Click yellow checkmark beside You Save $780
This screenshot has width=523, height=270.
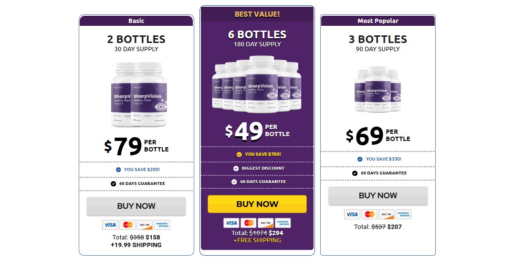239,154
